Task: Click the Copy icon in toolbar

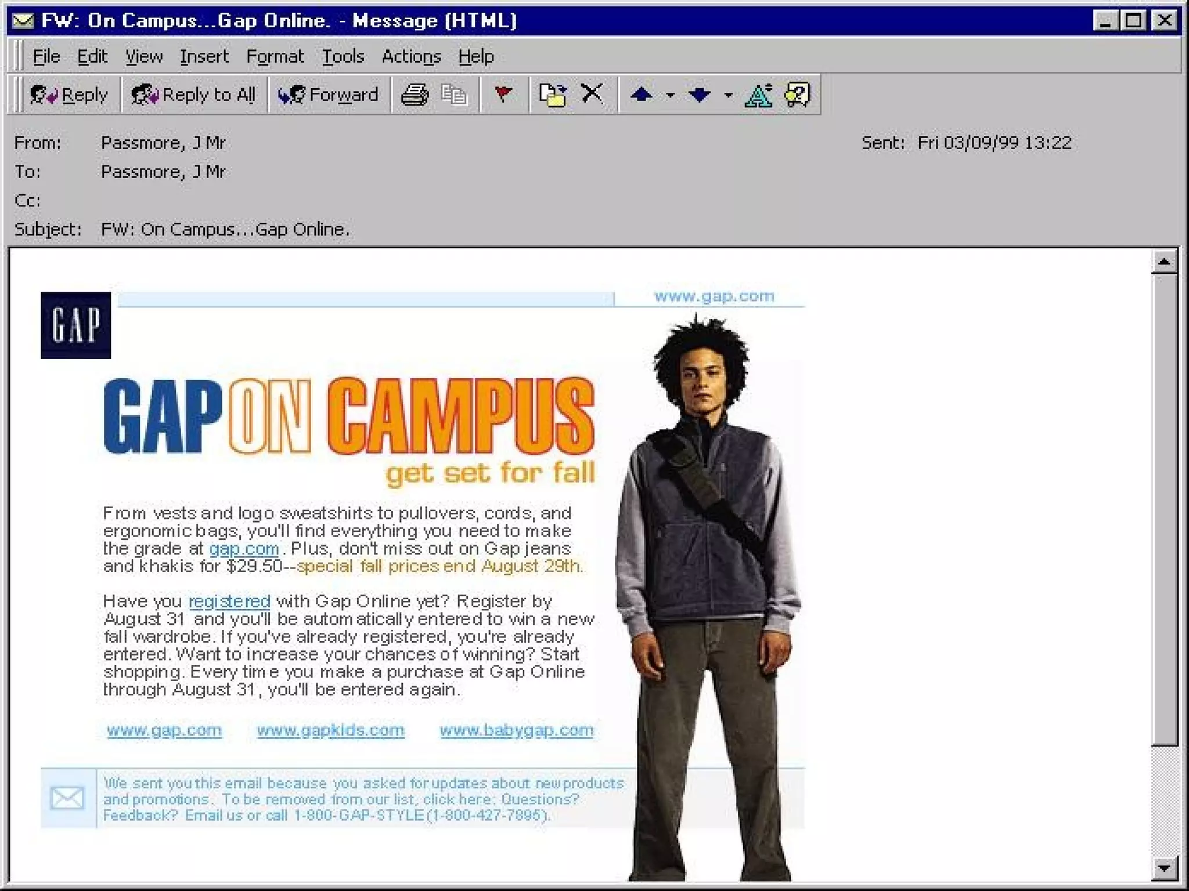Action: pyautogui.click(x=453, y=95)
